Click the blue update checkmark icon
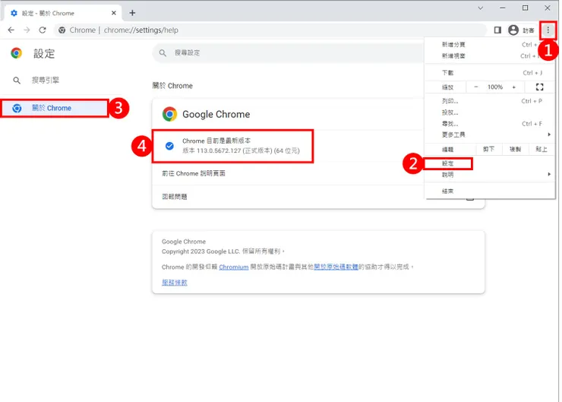 170,147
